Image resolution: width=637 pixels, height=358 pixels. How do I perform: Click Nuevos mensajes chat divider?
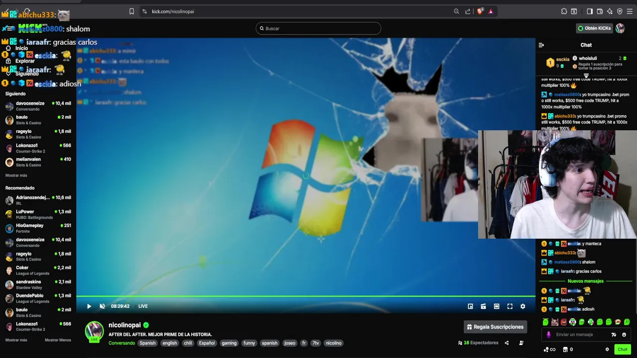pyautogui.click(x=585, y=281)
